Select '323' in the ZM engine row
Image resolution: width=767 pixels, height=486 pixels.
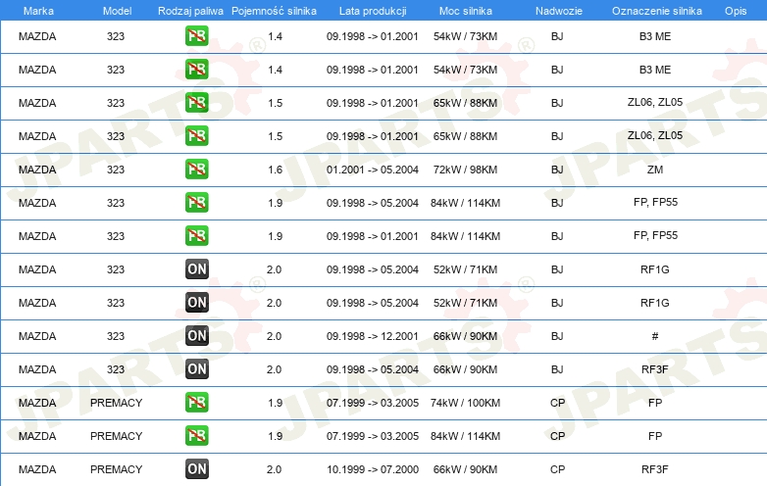[x=116, y=170]
